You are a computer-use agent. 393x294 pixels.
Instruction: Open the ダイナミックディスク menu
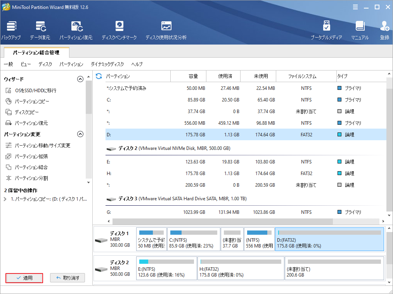pos(107,64)
